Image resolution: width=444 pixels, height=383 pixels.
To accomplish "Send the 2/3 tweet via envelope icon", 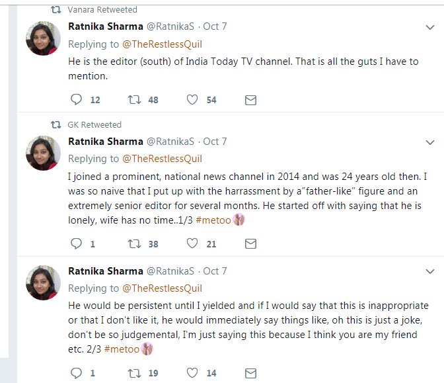I will pos(250,373).
